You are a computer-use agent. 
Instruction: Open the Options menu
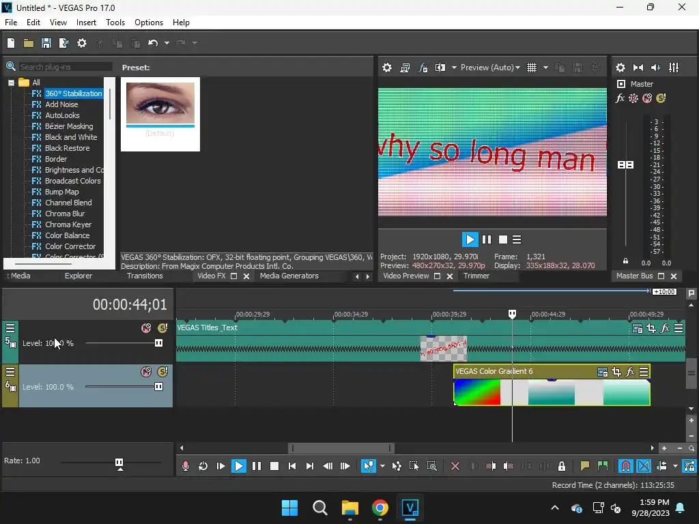tap(148, 23)
